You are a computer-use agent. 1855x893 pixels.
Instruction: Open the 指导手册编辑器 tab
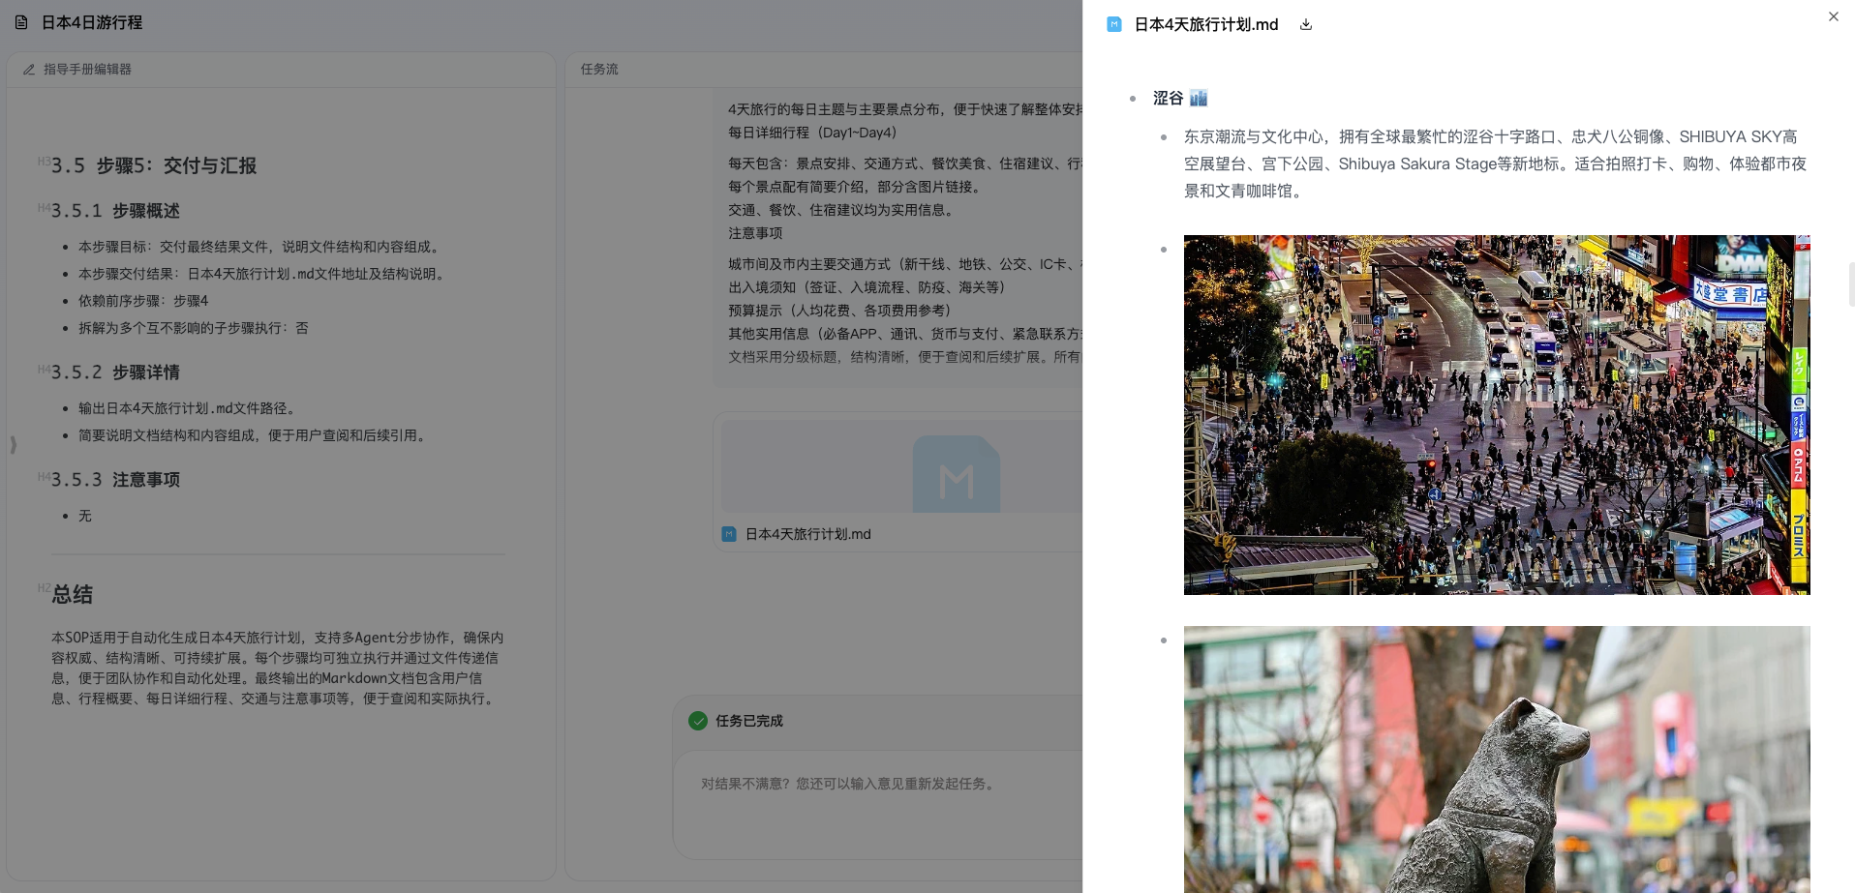pos(87,70)
